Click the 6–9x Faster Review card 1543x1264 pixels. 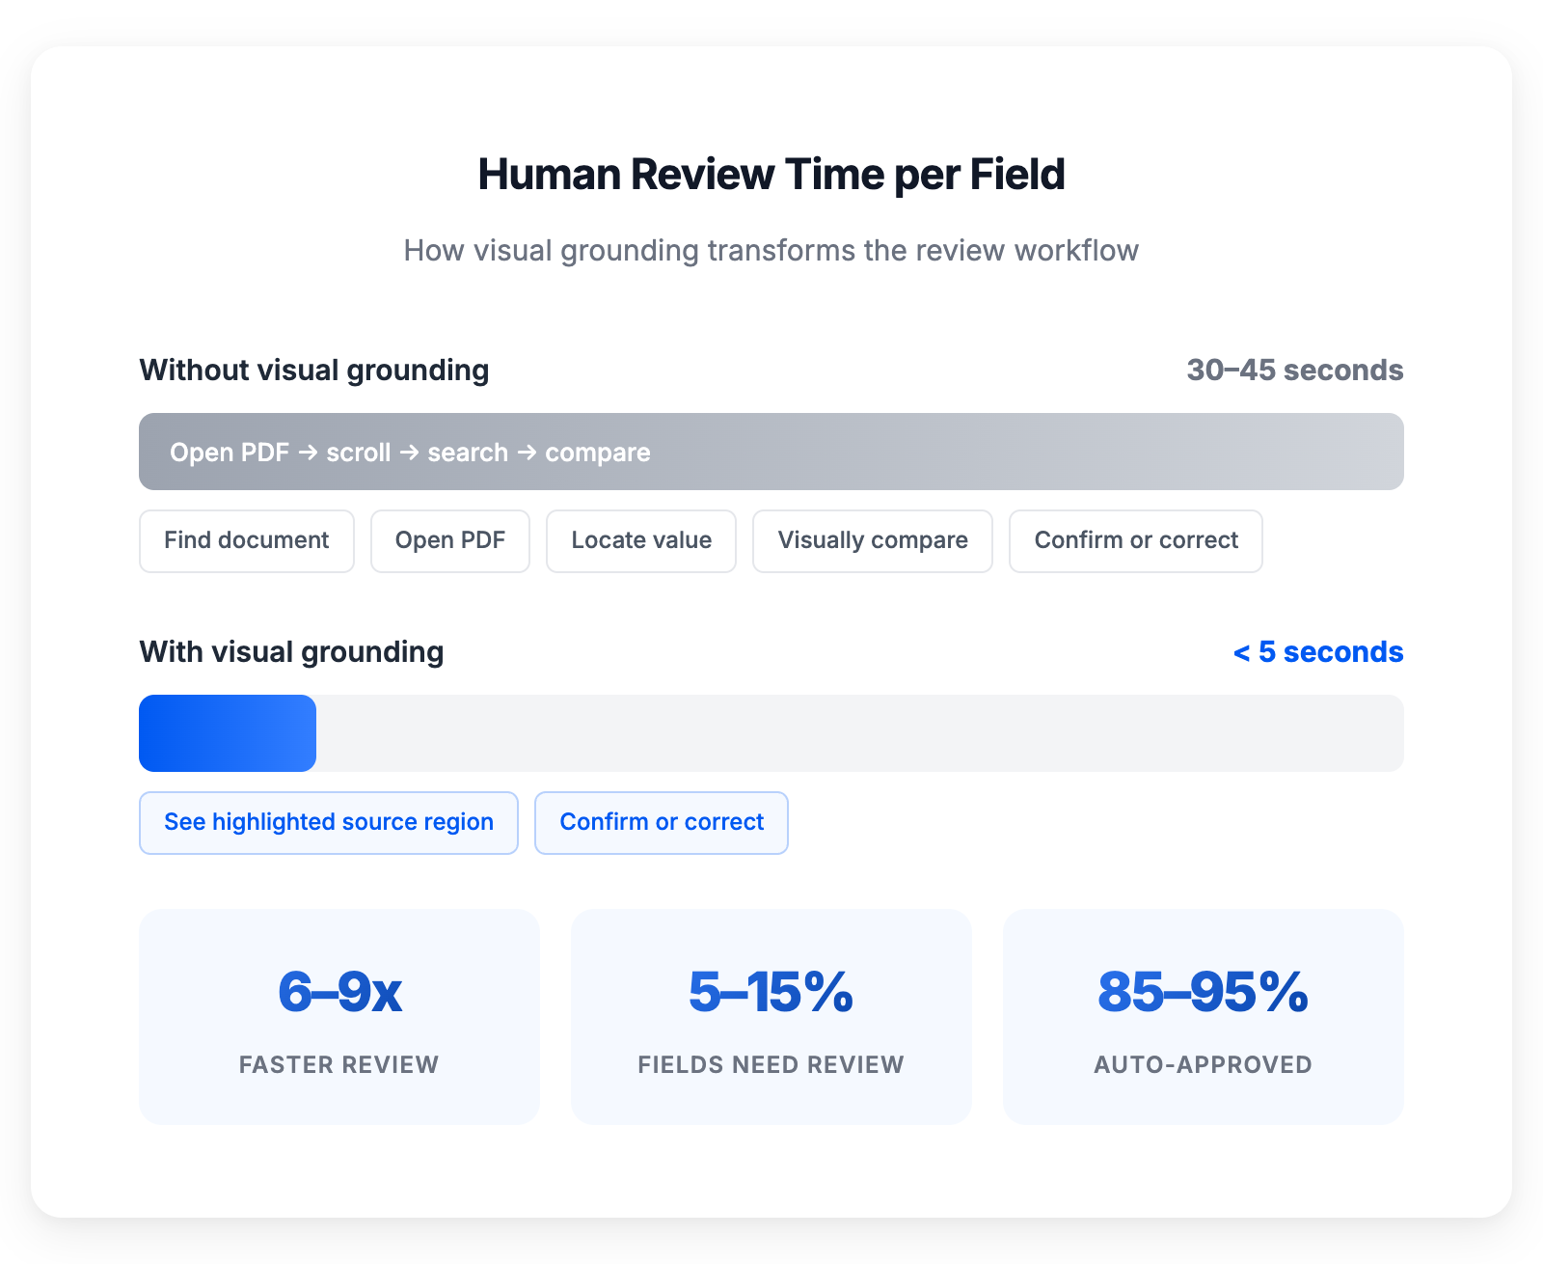[x=339, y=1017]
